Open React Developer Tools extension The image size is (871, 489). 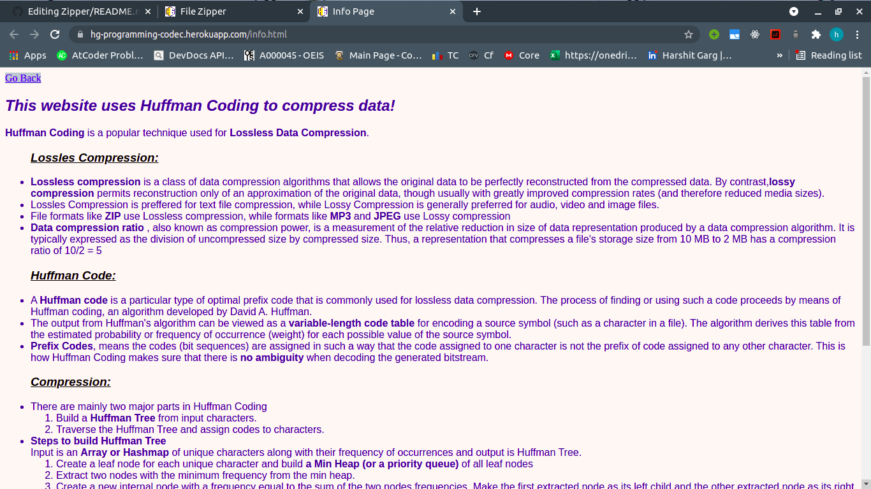coord(755,34)
